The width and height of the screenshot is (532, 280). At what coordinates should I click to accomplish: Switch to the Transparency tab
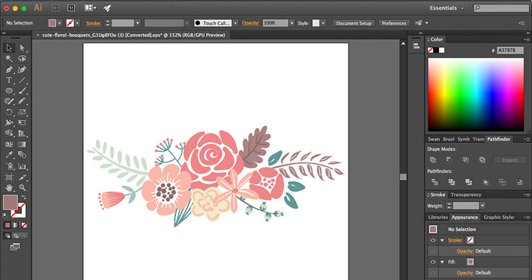(466, 194)
